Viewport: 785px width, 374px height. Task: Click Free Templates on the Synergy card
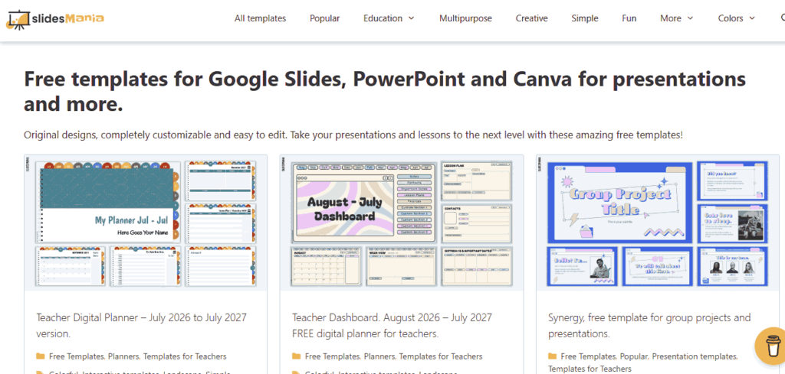coord(588,356)
